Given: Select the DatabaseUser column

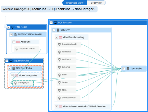Looking at the screenshot, I should coord(69,98).
